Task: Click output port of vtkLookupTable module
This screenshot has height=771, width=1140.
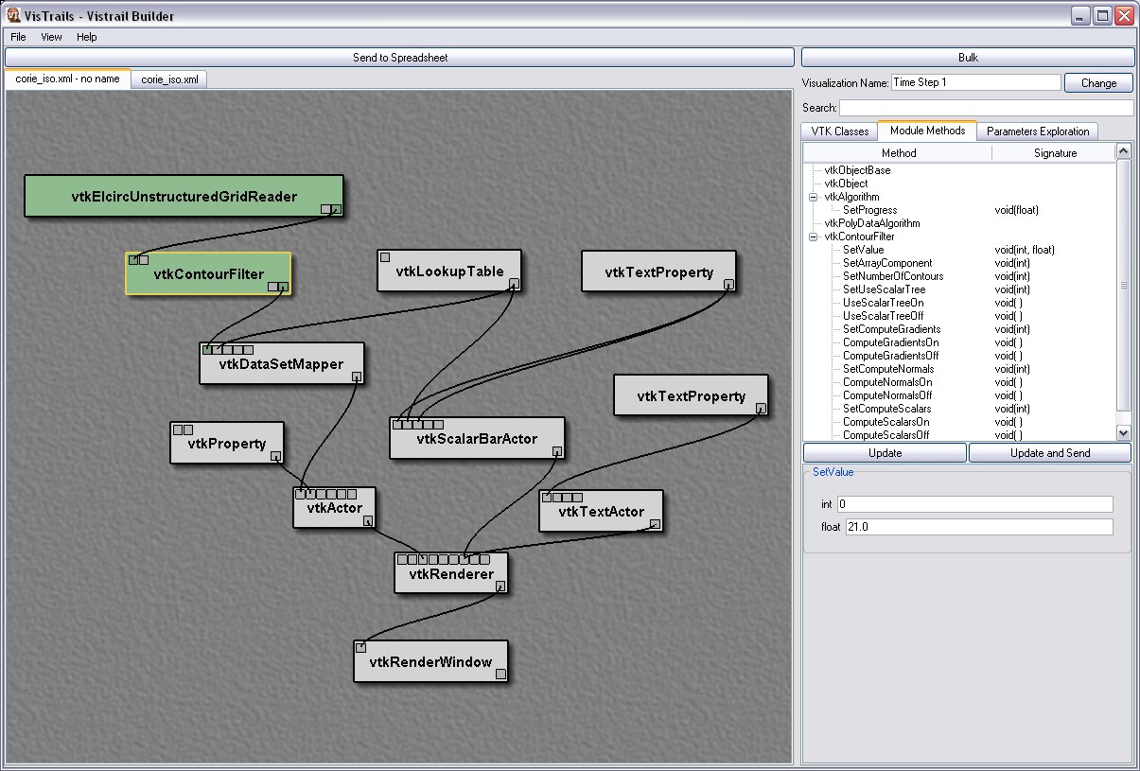Action: click(514, 283)
